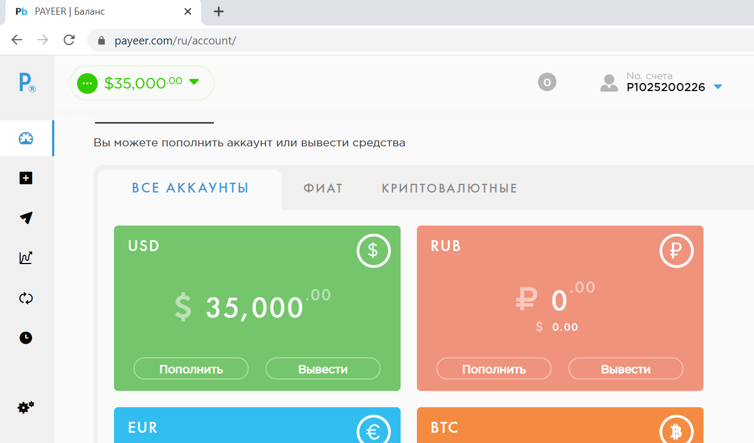Open a new browser tab
The height and width of the screenshot is (443, 754).
coord(219,11)
